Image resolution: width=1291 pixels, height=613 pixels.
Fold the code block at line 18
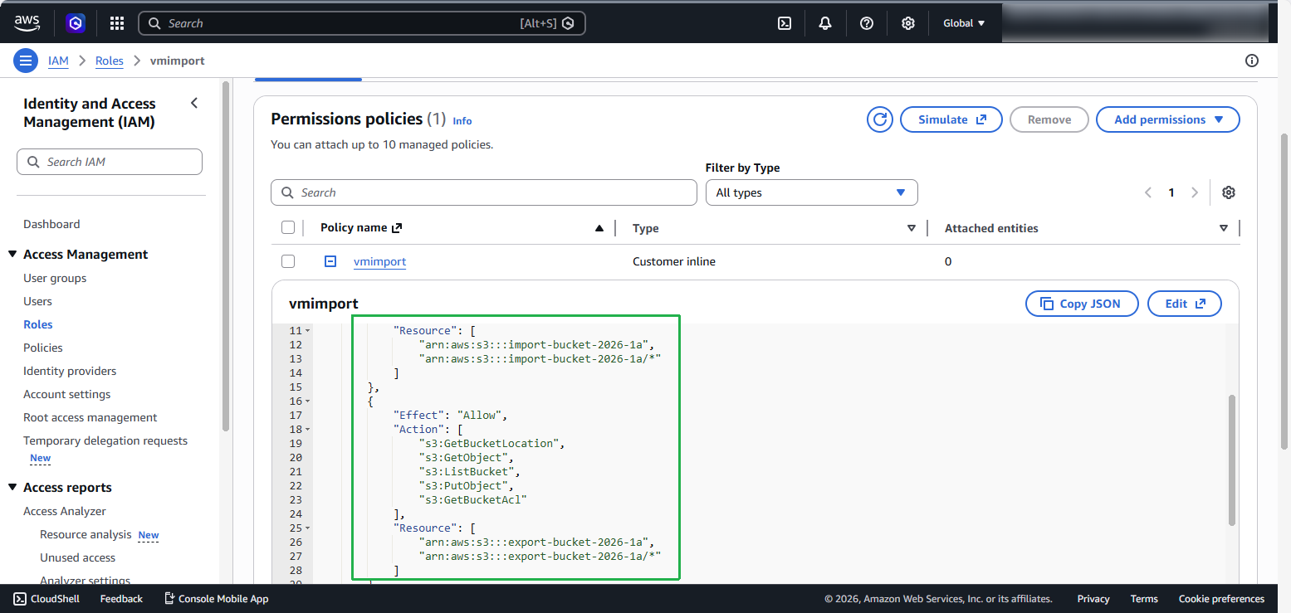coord(307,430)
